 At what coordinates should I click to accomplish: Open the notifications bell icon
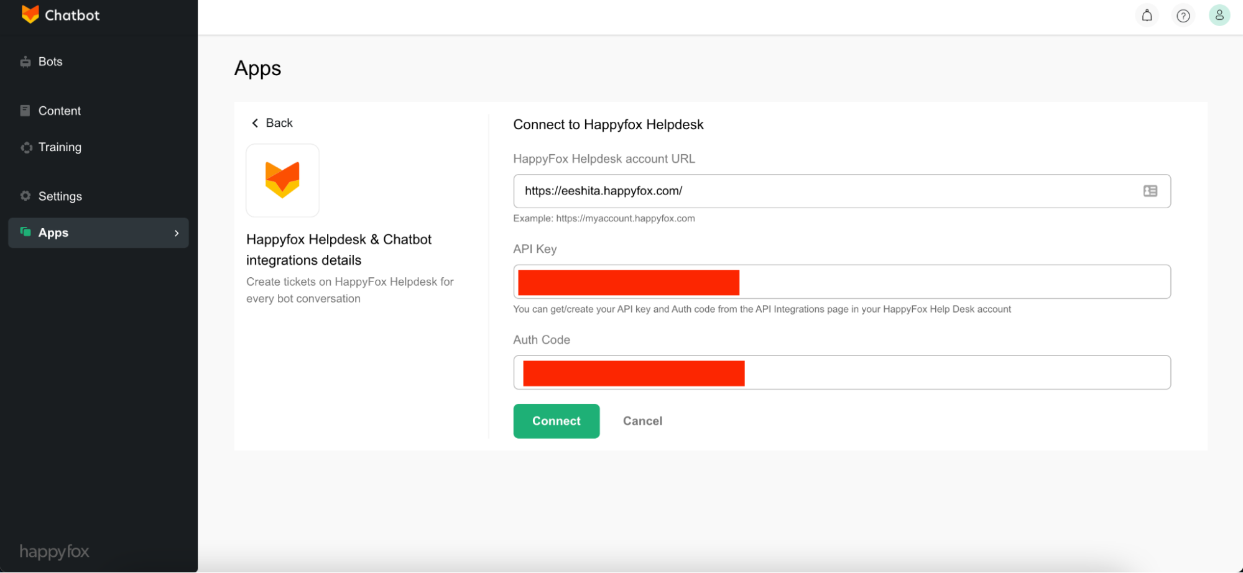coord(1147,16)
